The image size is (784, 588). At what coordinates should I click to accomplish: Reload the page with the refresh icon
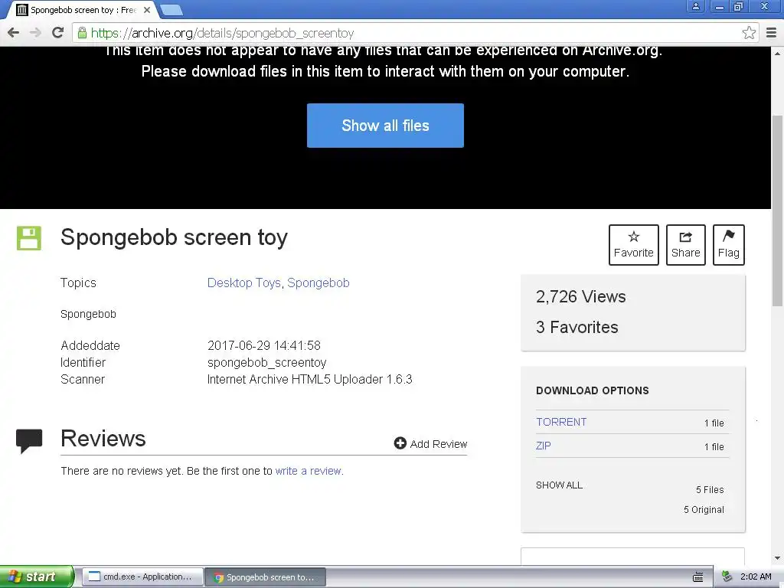coord(58,32)
